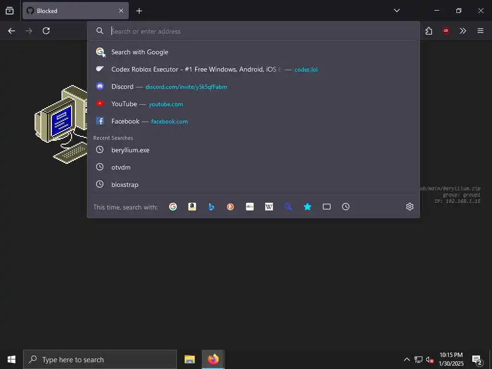The height and width of the screenshot is (369, 492).
Task: Reload the current page
Action: 46,31
